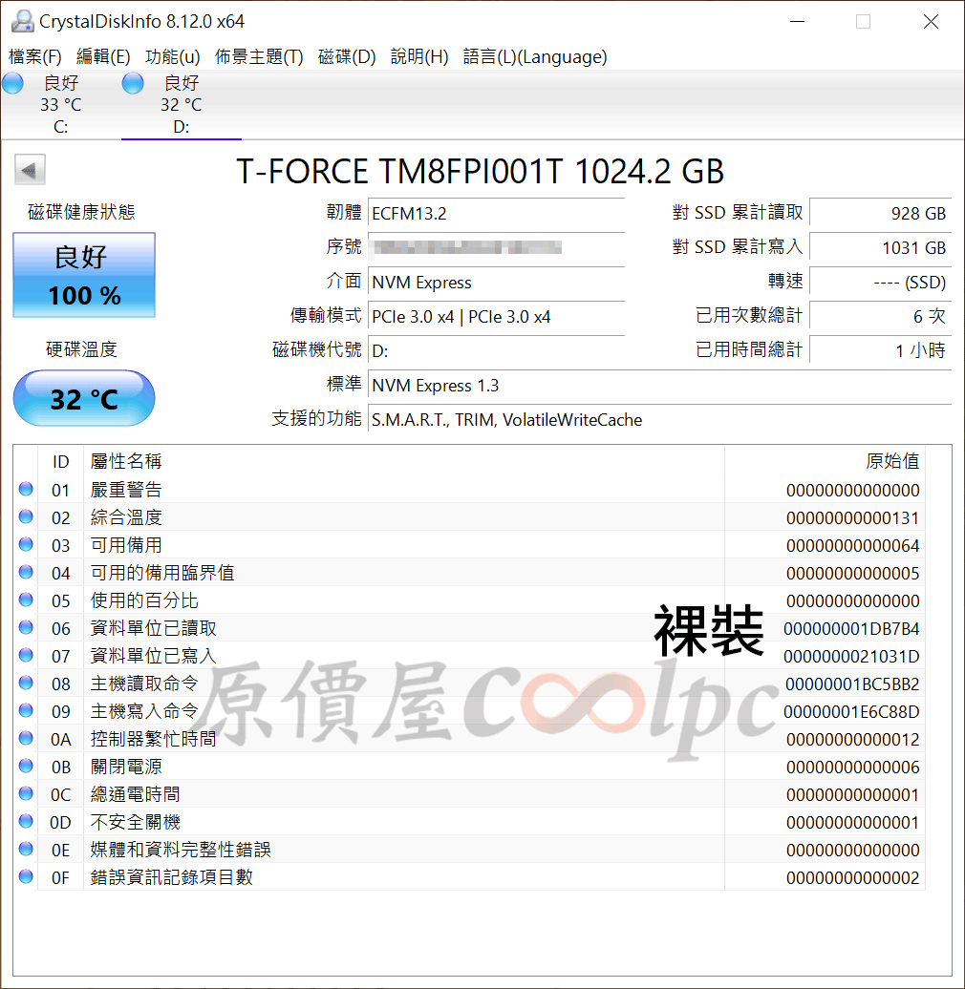Click status dot for attribute 05 使用的百分比
Viewport: 965px width, 989px height.
[26, 600]
